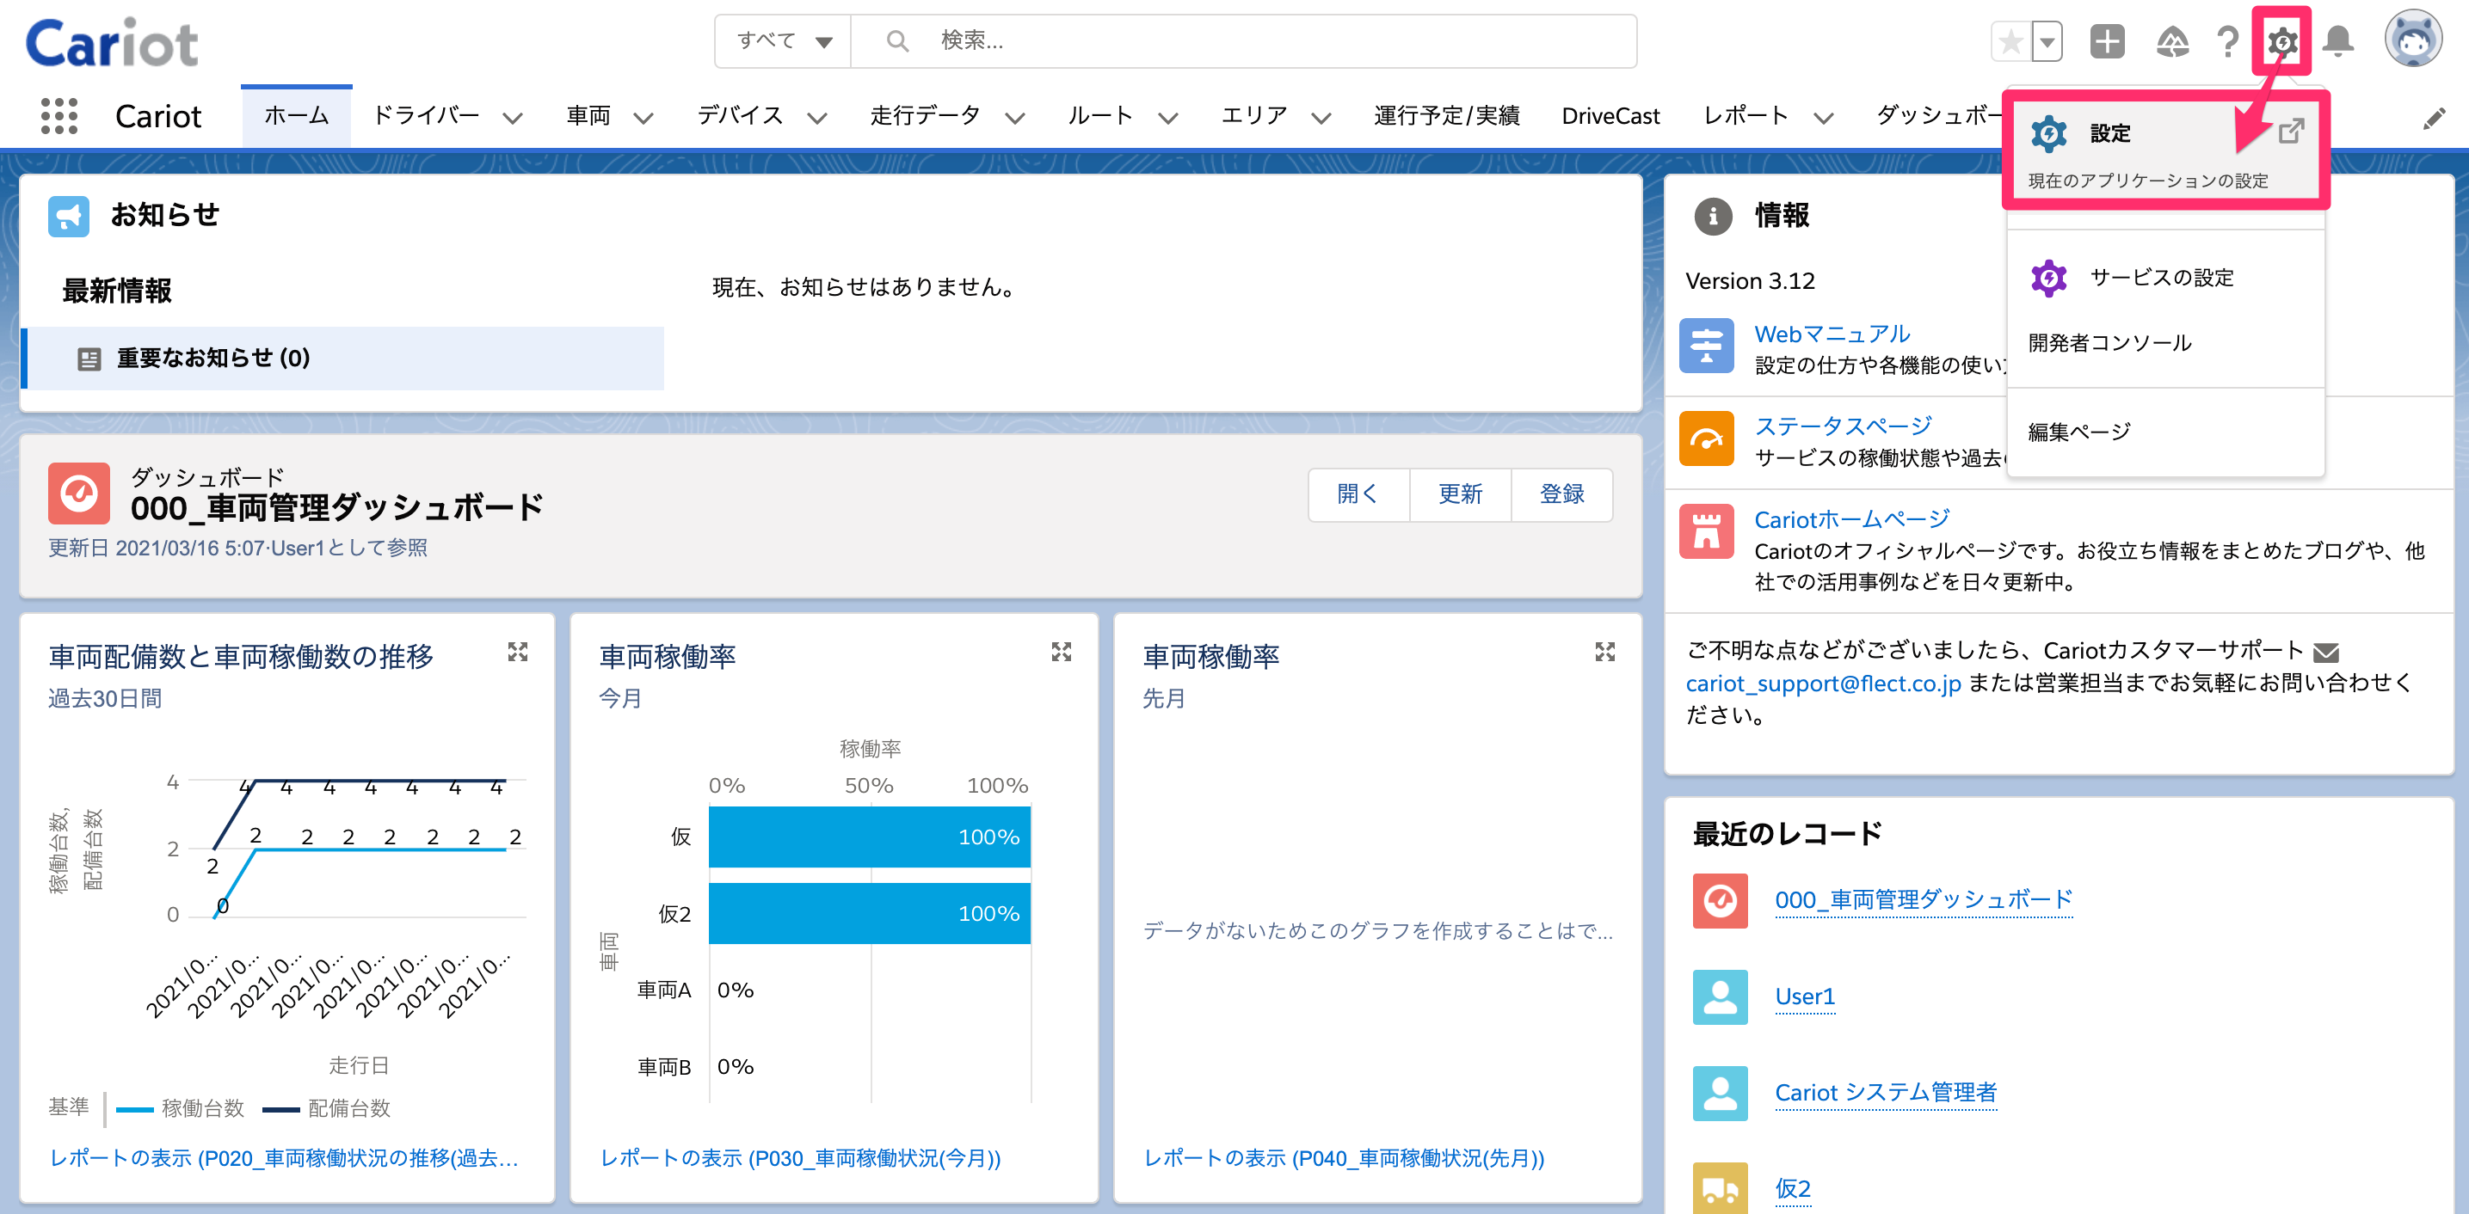2469x1214 pixels.
Task: Click the 仮 100% blue bar
Action: click(x=870, y=837)
